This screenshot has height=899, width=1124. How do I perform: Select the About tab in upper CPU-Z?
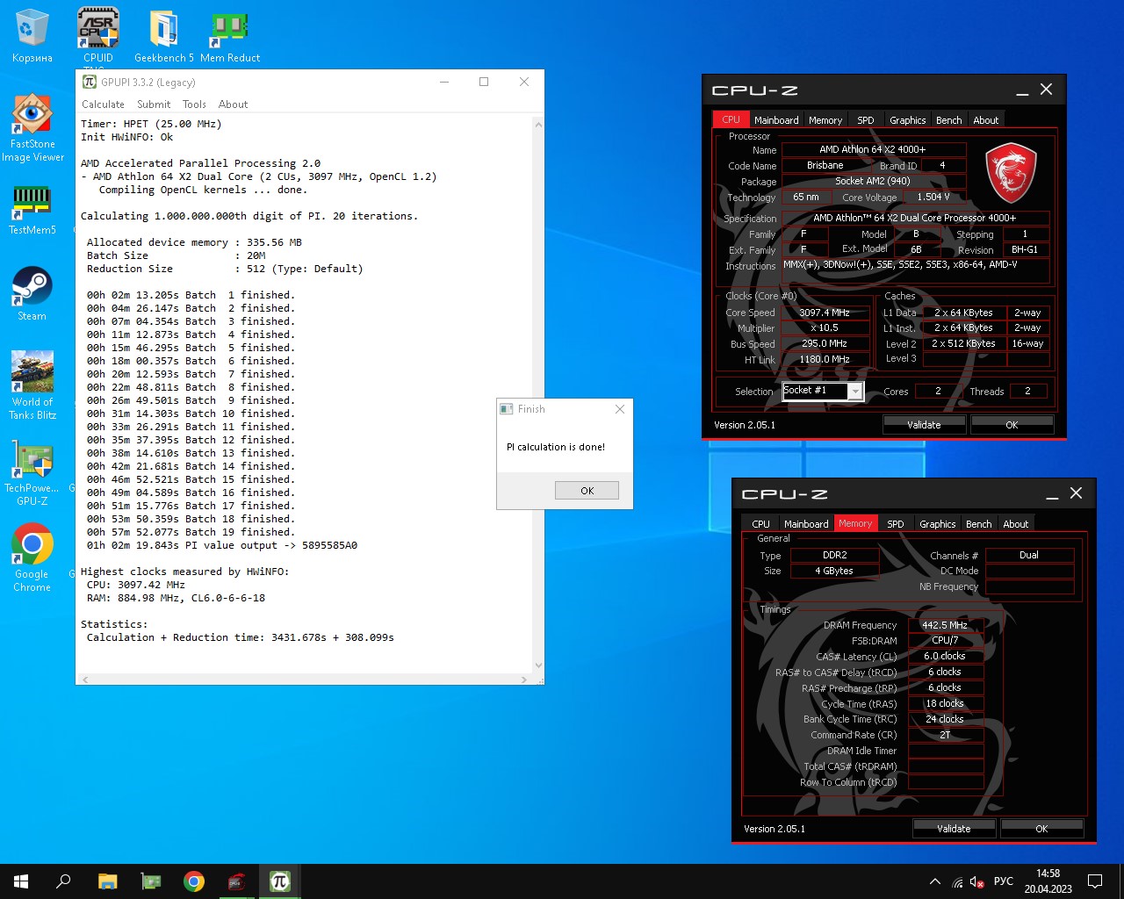pyautogui.click(x=985, y=120)
